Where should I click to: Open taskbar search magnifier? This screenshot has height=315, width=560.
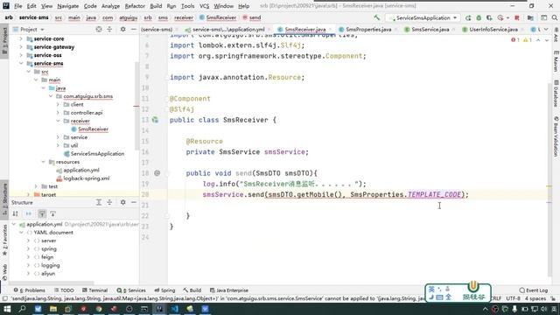[x=22, y=309]
